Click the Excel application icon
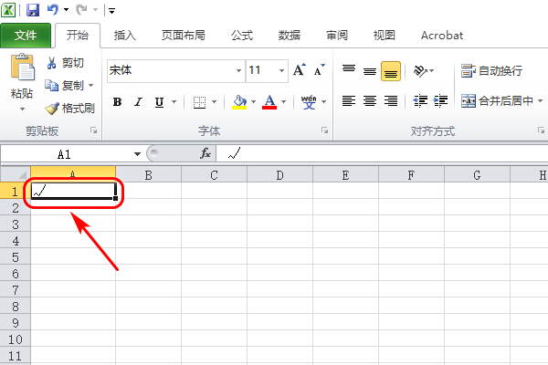Viewport: 548px width, 365px height. tap(8, 10)
